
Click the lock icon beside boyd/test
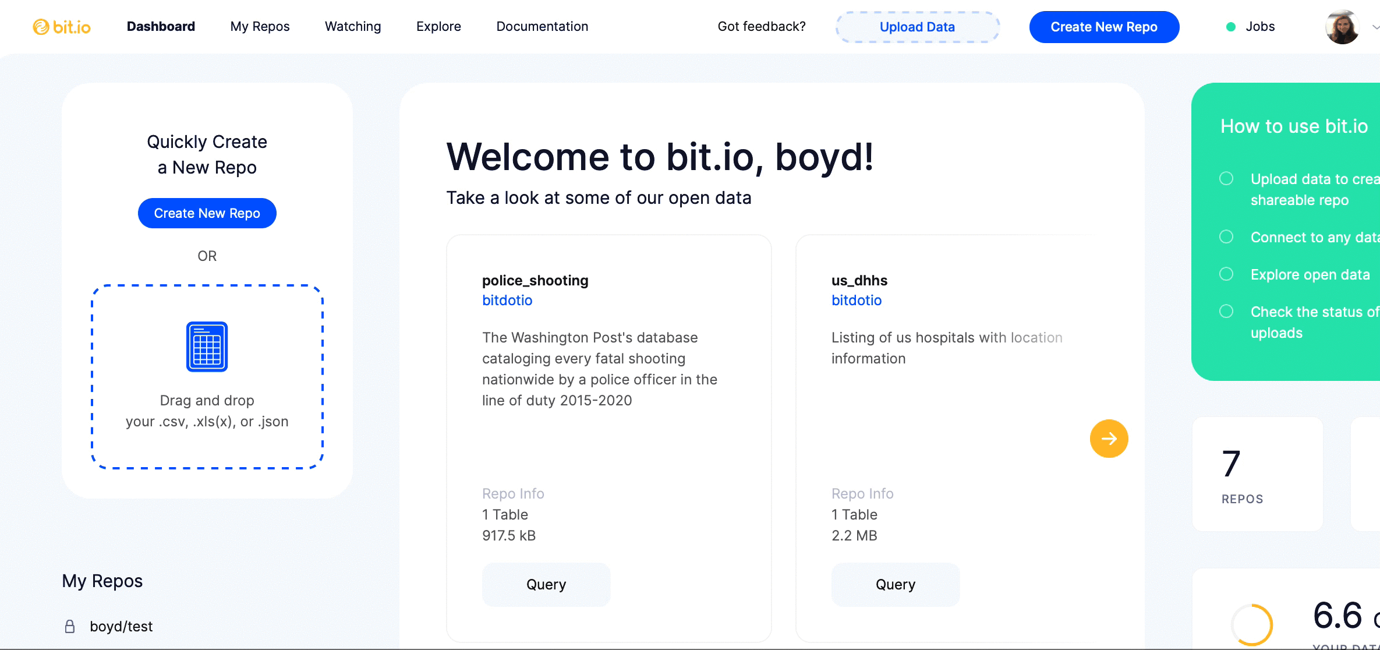[x=70, y=626]
